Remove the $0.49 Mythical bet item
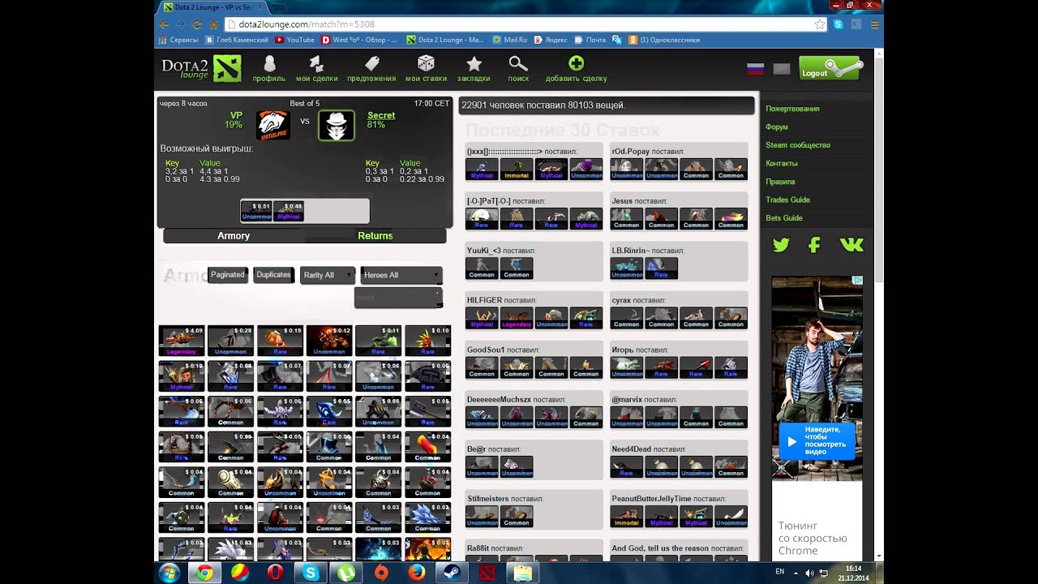The image size is (1038, 584). pyautogui.click(x=289, y=211)
